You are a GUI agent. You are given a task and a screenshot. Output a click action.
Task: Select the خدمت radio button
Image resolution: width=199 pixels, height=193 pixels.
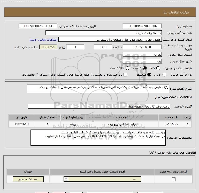click(x=145, y=68)
